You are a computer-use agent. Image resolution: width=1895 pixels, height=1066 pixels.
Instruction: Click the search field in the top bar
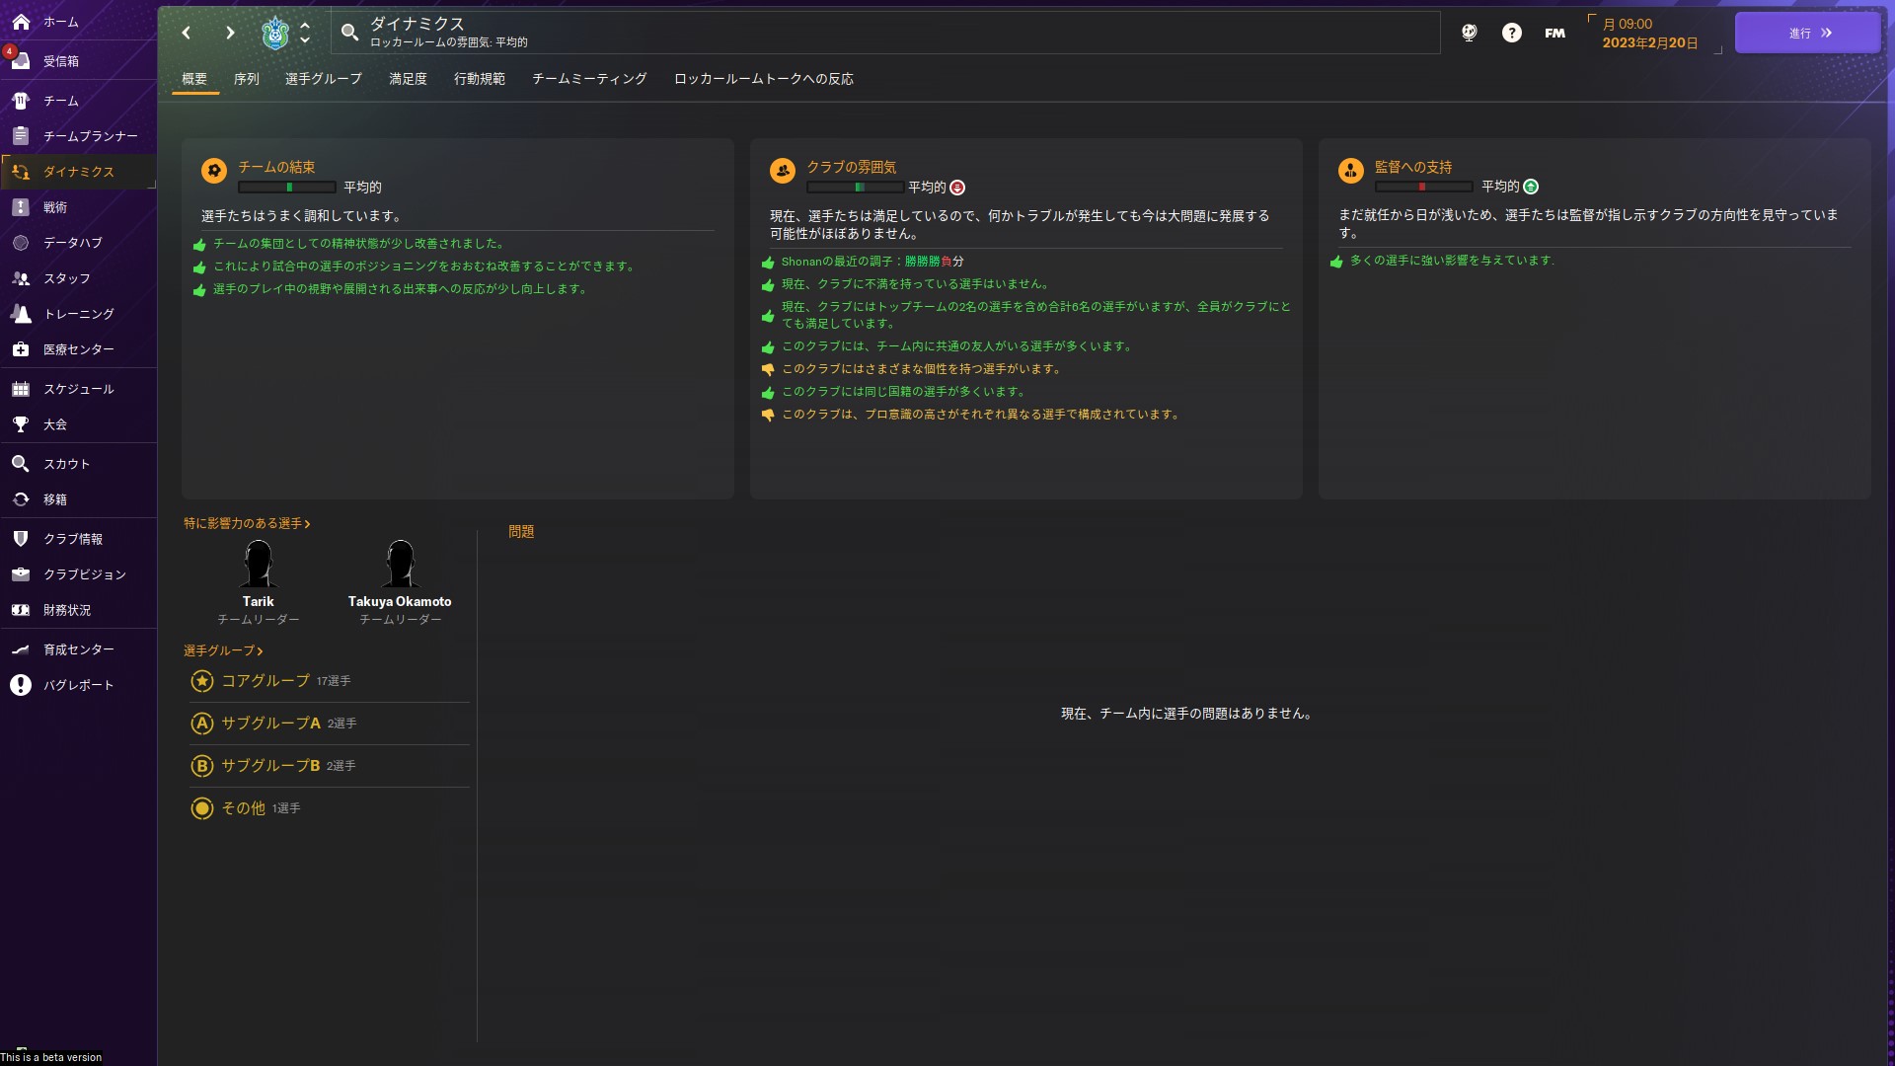pyautogui.click(x=888, y=33)
